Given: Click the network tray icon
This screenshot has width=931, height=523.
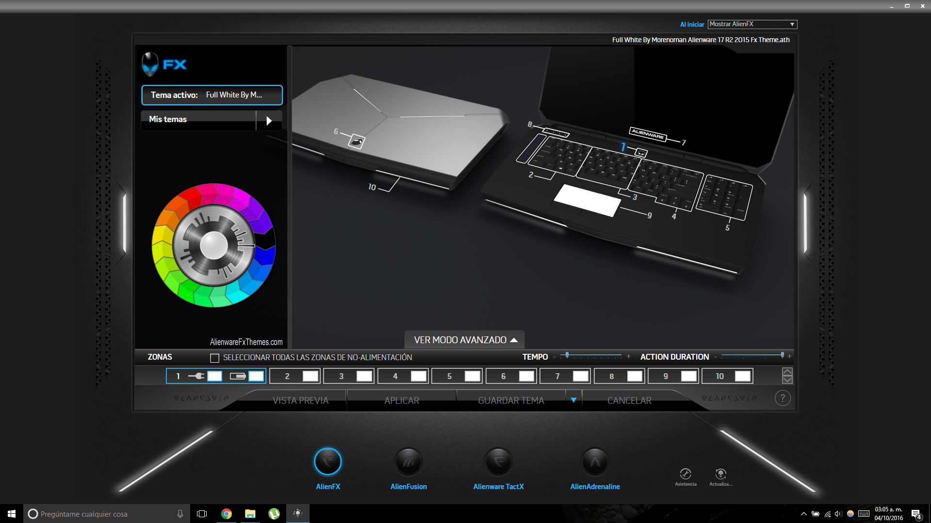Looking at the screenshot, I should pos(827,514).
